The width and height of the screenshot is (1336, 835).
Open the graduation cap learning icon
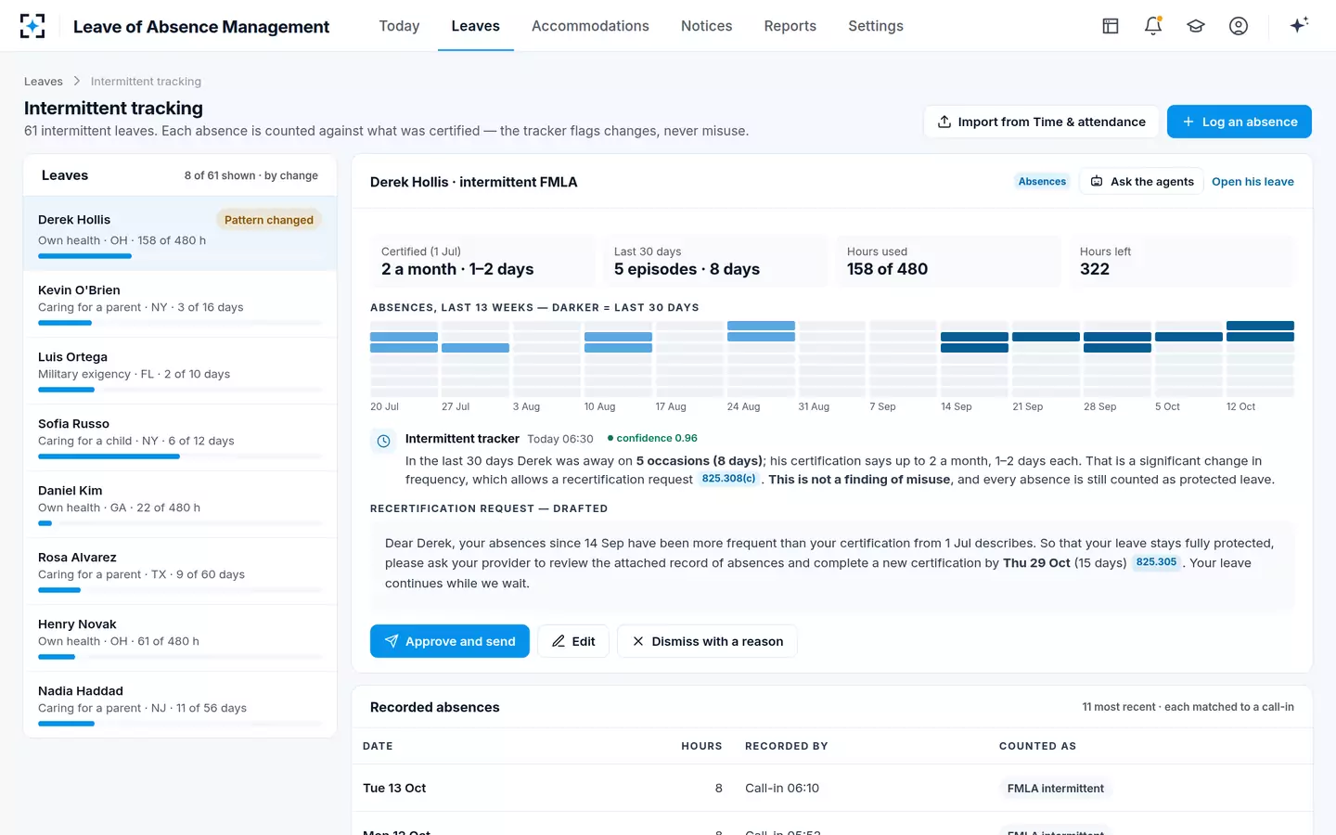click(x=1196, y=26)
